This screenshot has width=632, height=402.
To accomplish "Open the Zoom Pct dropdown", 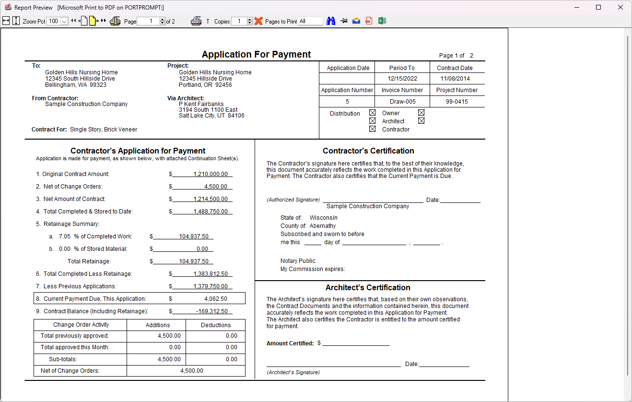I will tap(64, 21).
